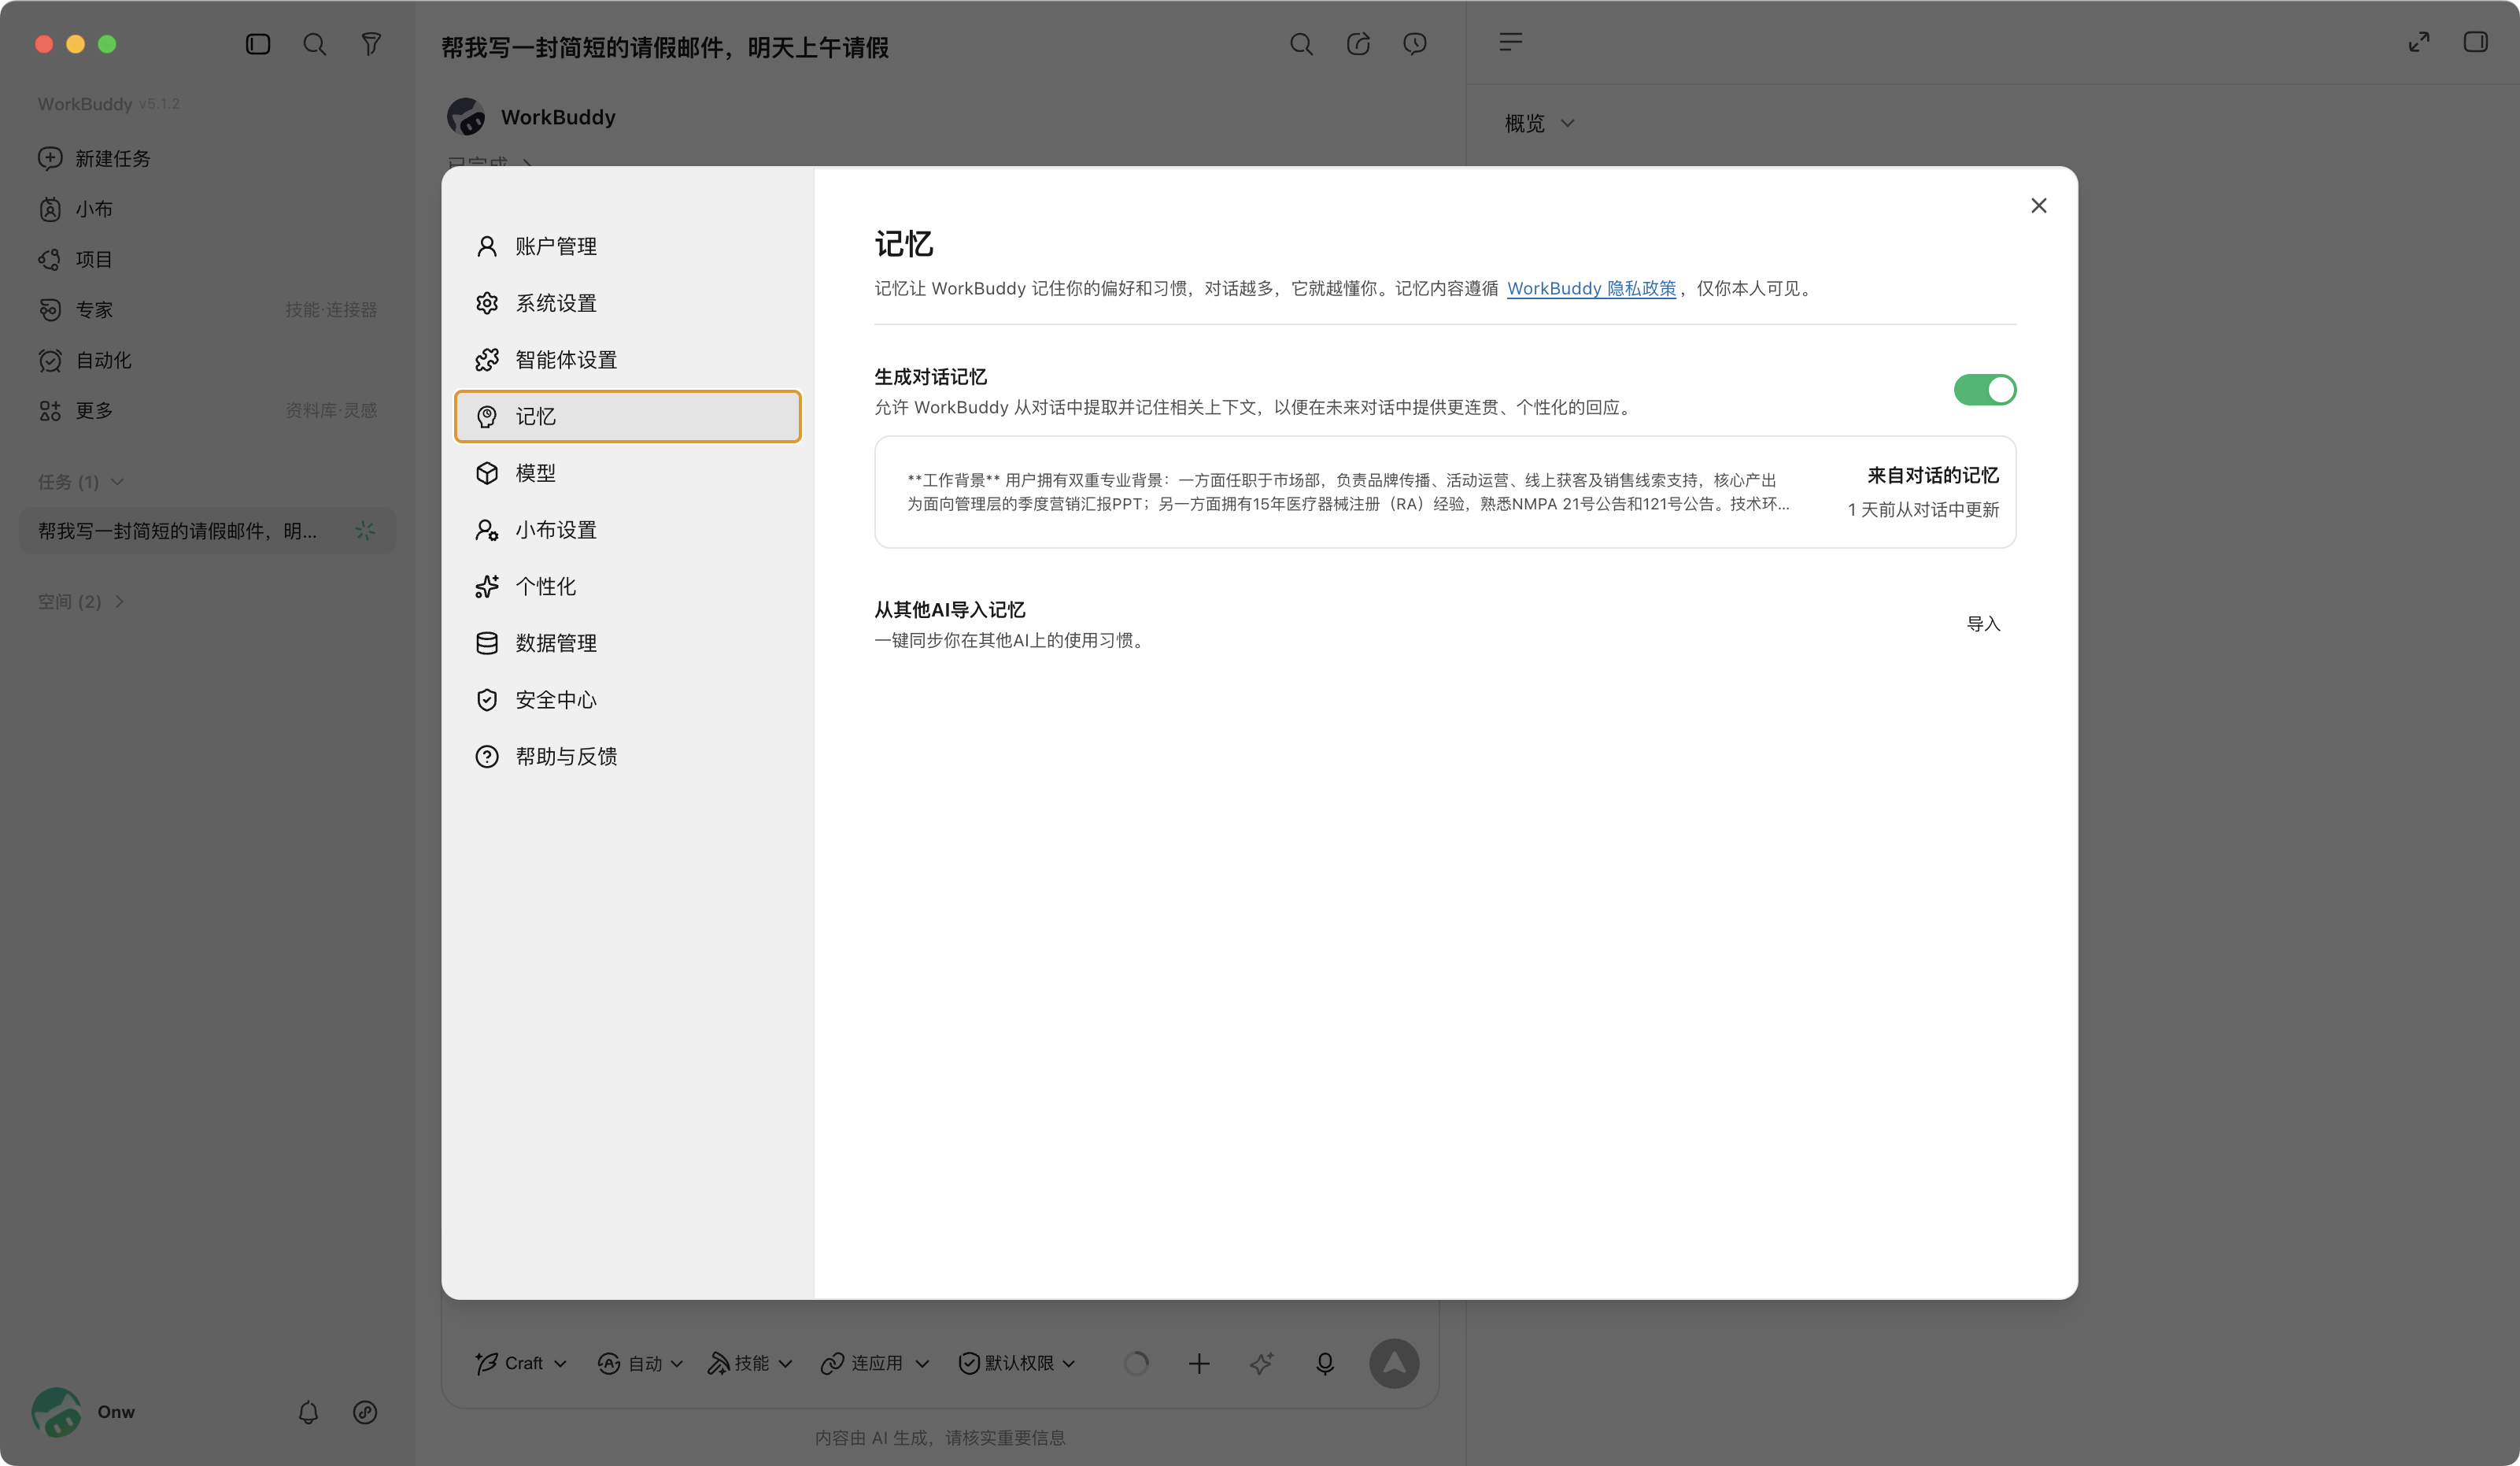
Task: Open the conversation history clock icon
Action: coord(1415,44)
